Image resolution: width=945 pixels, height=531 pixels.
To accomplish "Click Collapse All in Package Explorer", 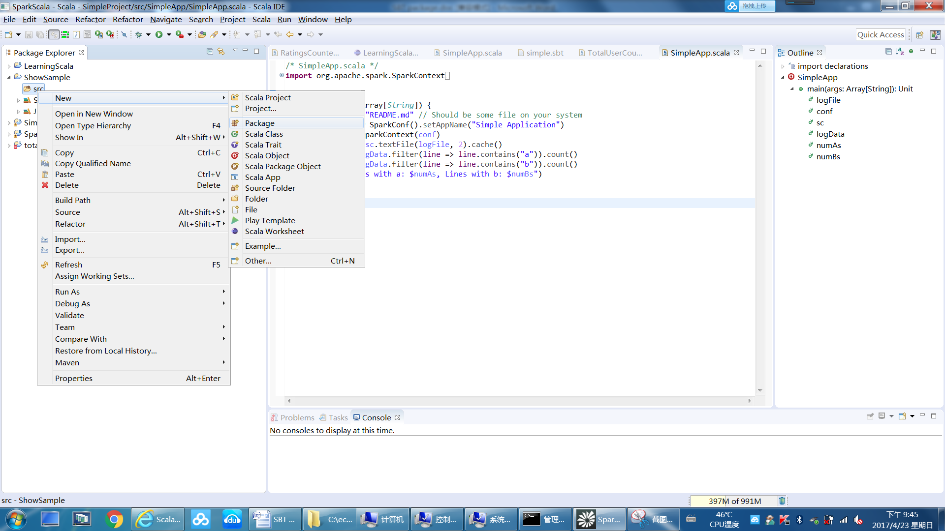I will (210, 51).
